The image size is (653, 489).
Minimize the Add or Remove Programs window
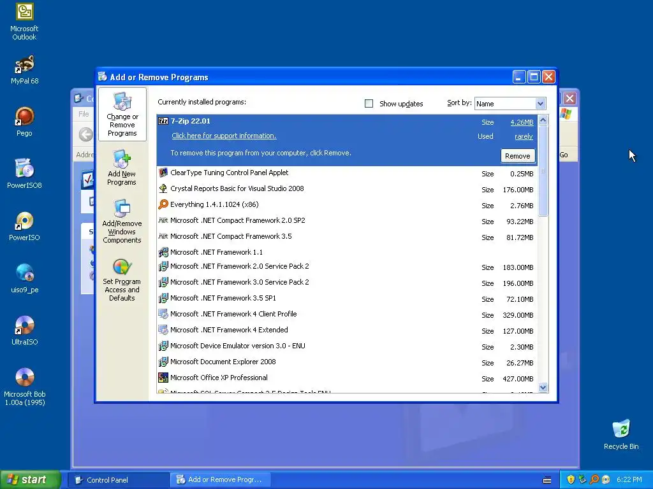click(519, 77)
